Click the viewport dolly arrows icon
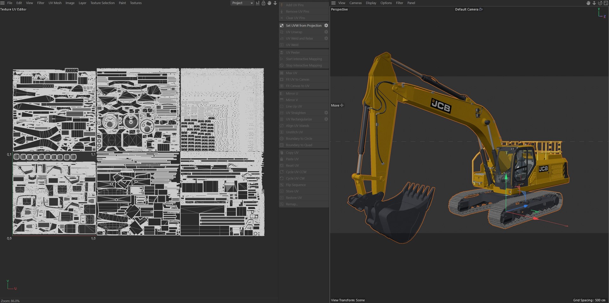609x303 pixels. coord(594,3)
